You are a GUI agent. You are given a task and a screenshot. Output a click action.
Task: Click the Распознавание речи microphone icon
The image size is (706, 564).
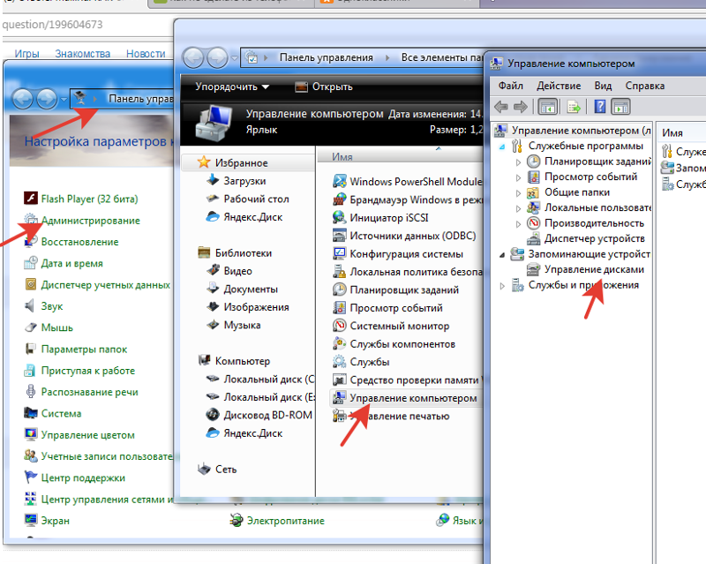click(x=30, y=392)
